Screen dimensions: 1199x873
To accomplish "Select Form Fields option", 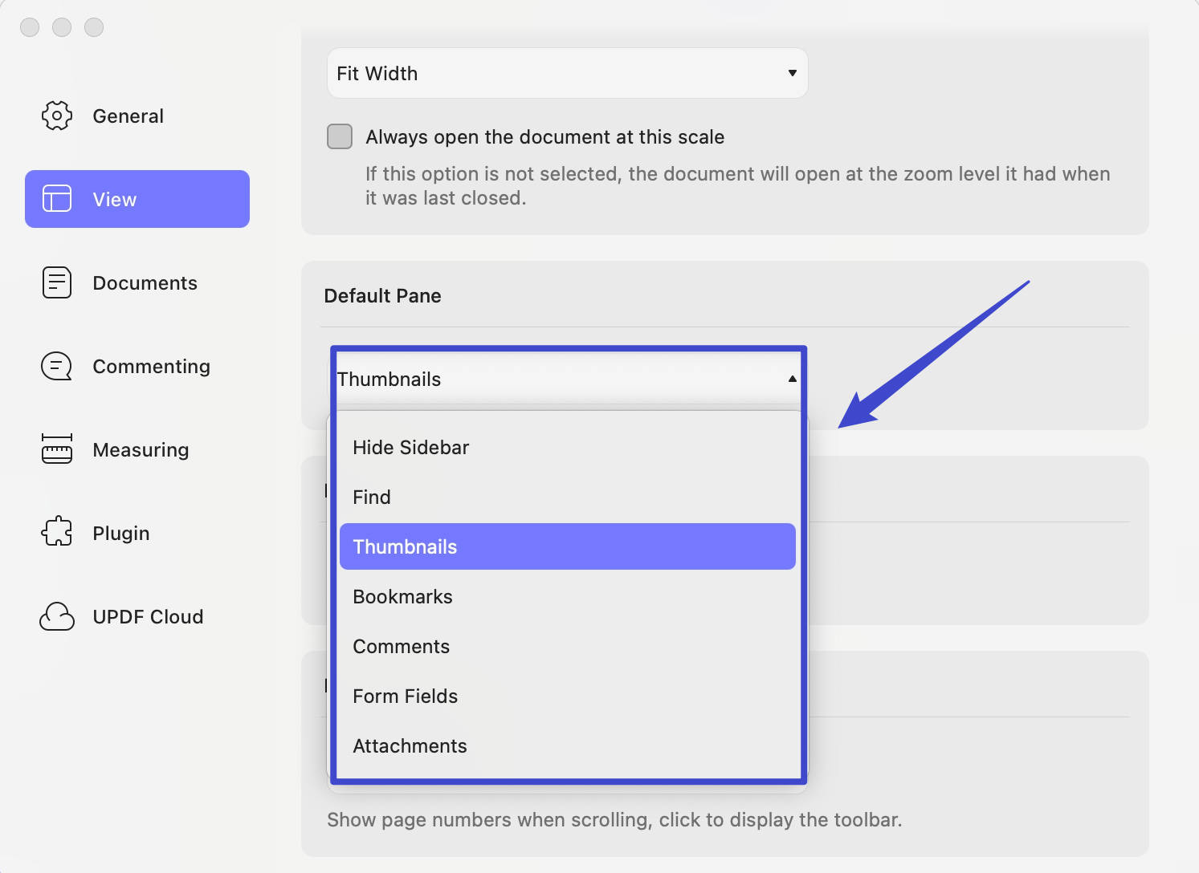I will coord(567,696).
